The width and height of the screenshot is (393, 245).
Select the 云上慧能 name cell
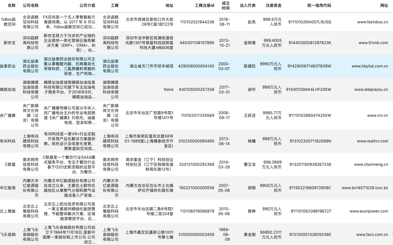8,211
